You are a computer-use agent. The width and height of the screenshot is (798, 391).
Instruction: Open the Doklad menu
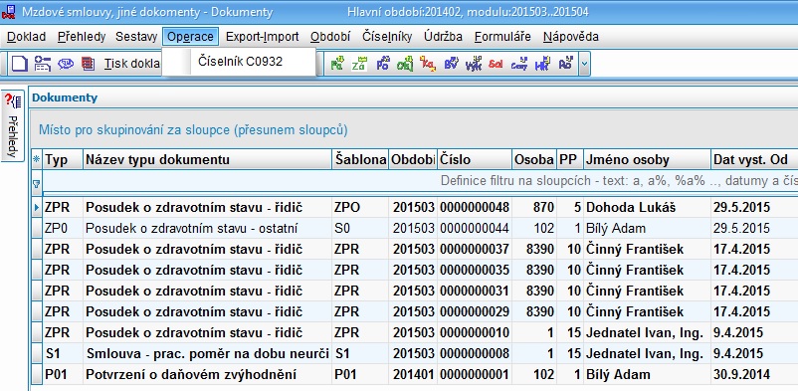[27, 37]
